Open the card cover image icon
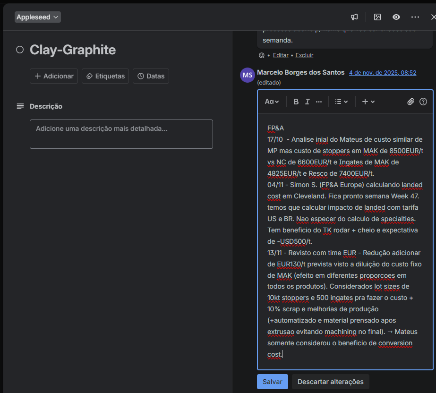 pyautogui.click(x=377, y=17)
